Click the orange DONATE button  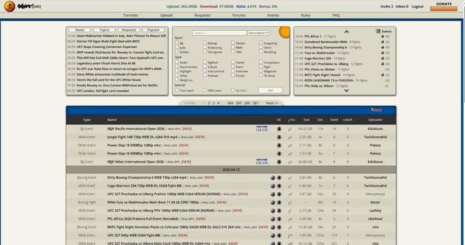click(444, 4)
